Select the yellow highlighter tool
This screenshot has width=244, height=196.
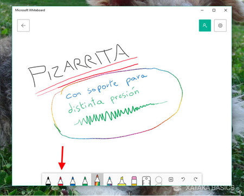click(x=121, y=181)
